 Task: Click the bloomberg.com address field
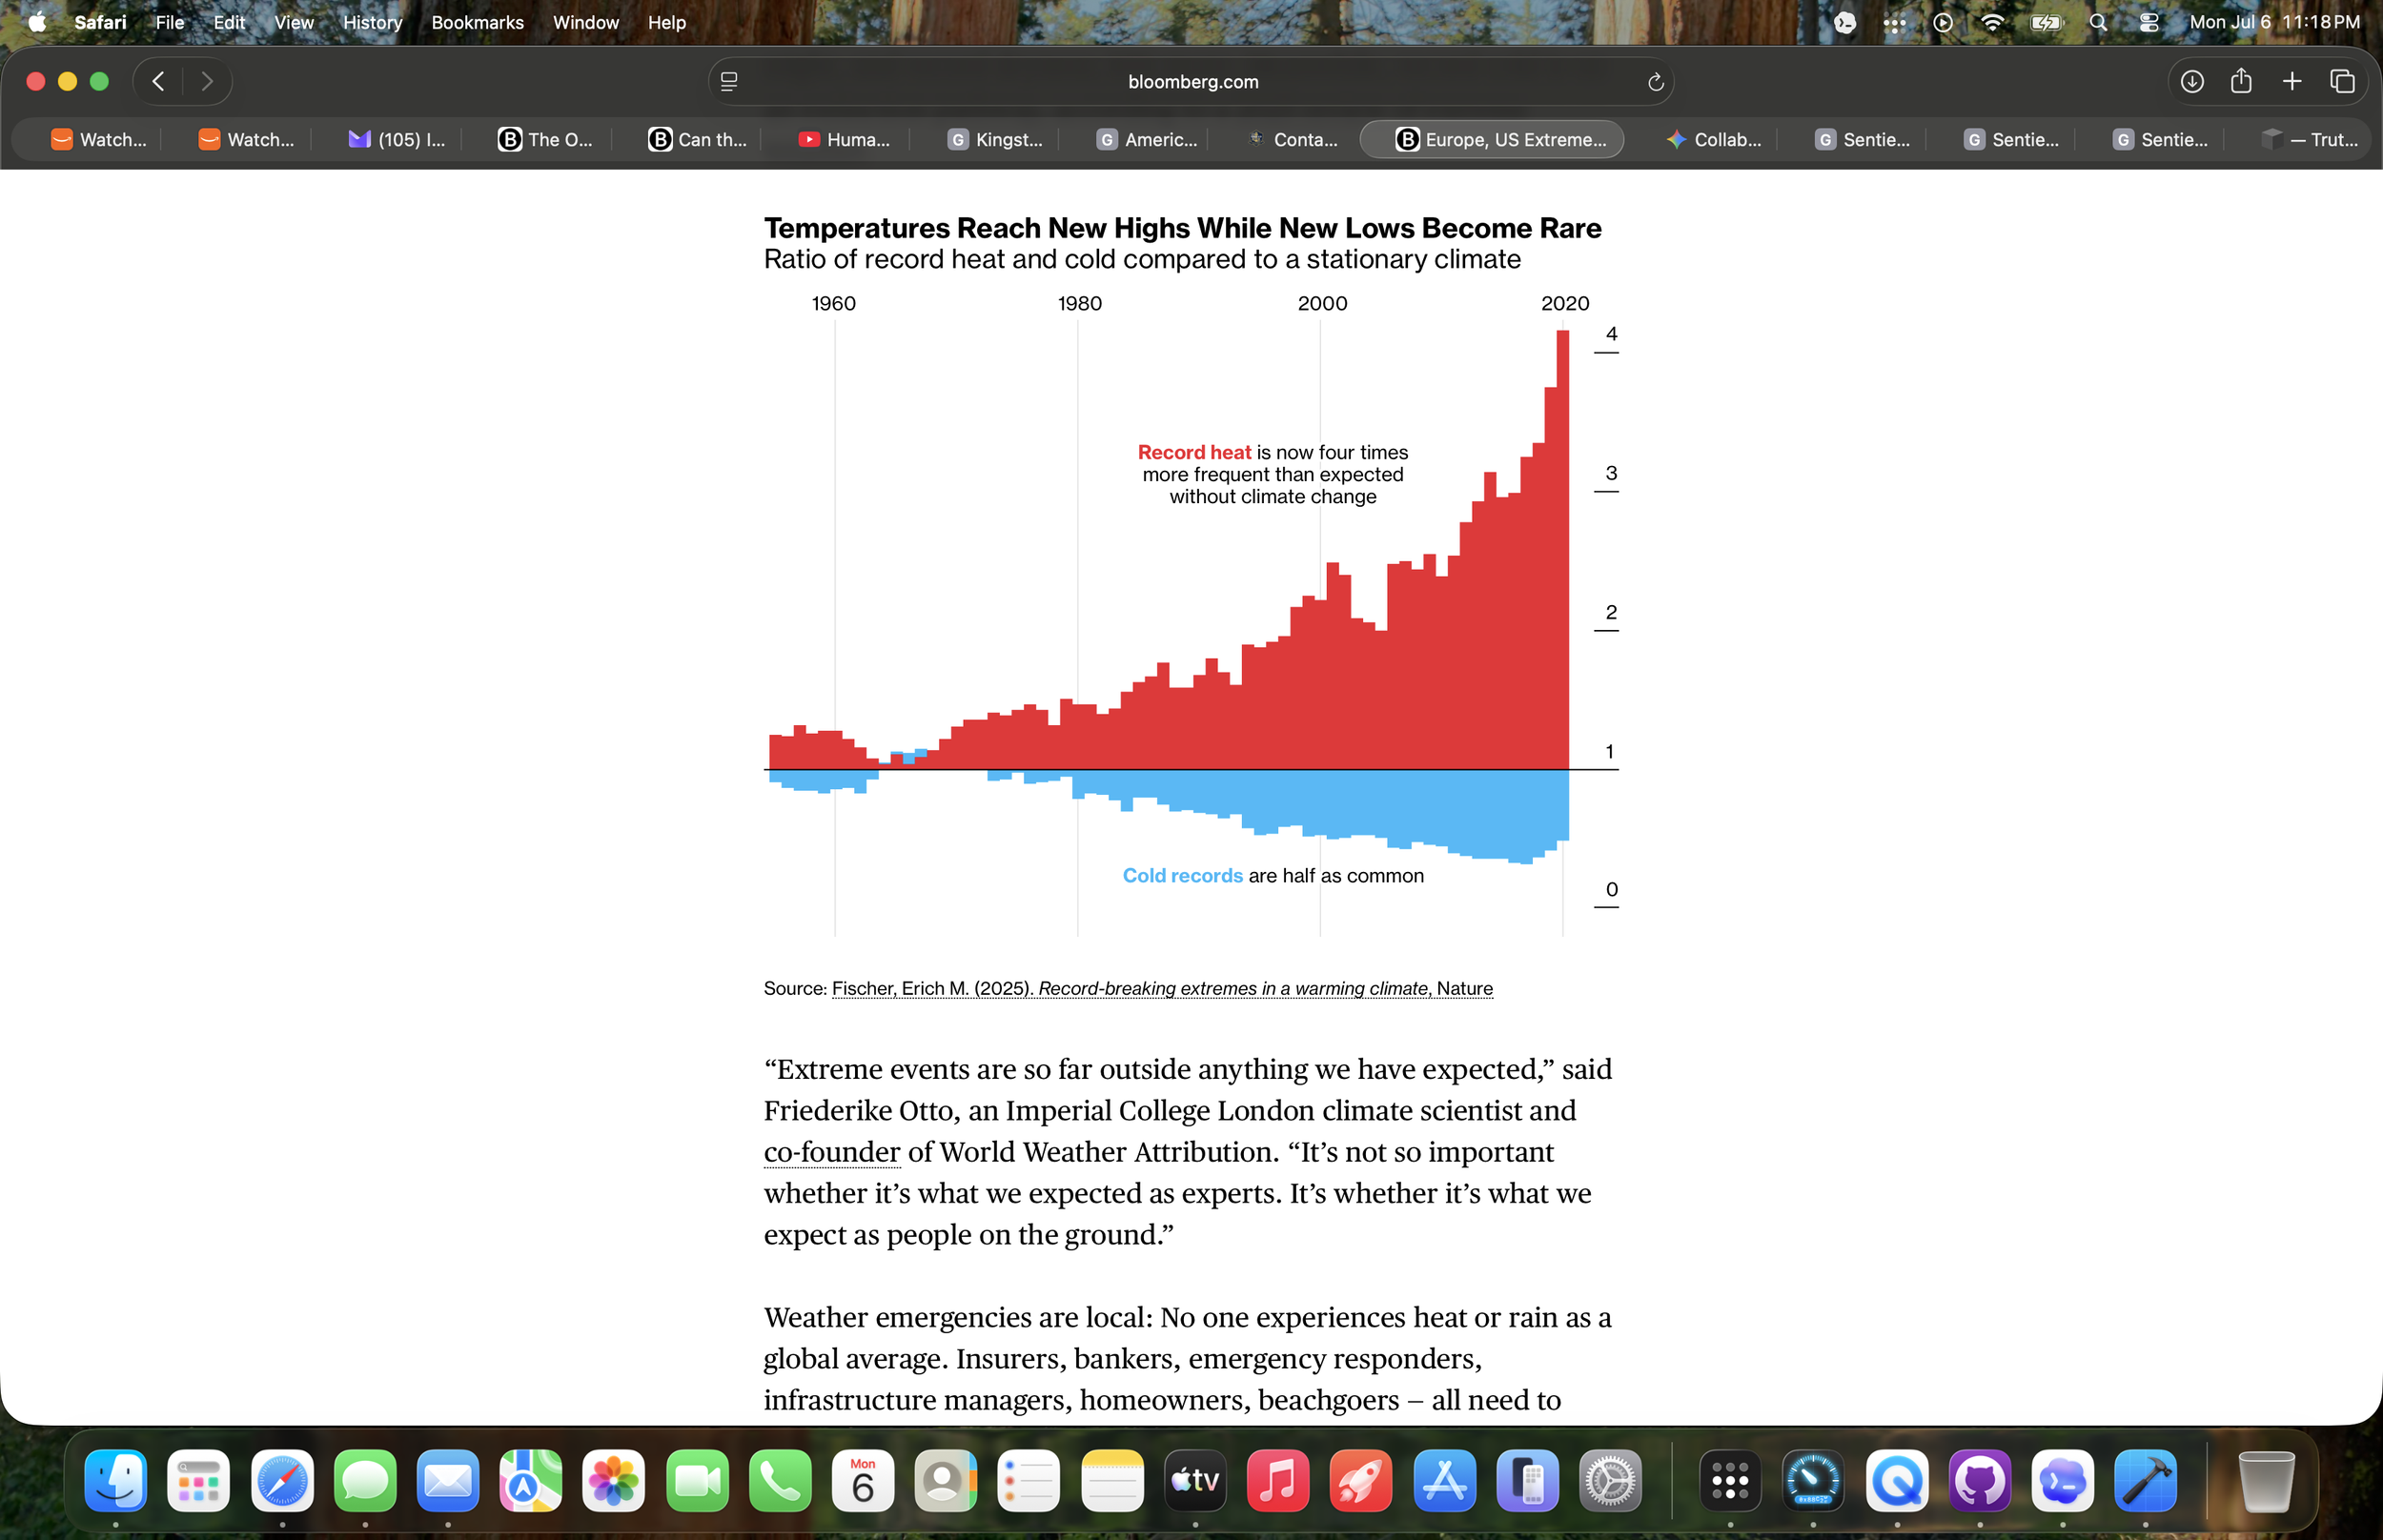1191,82
